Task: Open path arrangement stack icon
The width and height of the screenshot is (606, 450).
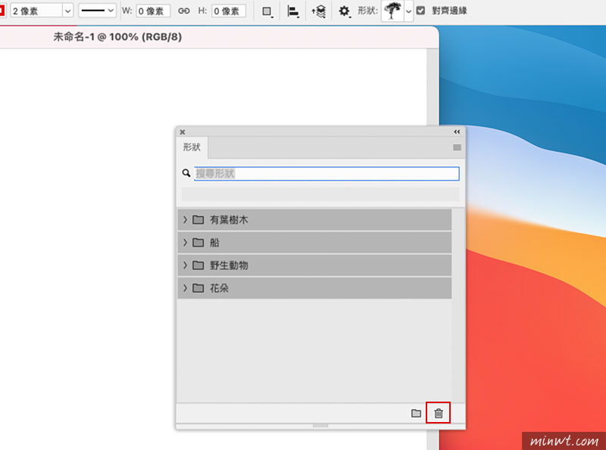Action: pyautogui.click(x=319, y=11)
